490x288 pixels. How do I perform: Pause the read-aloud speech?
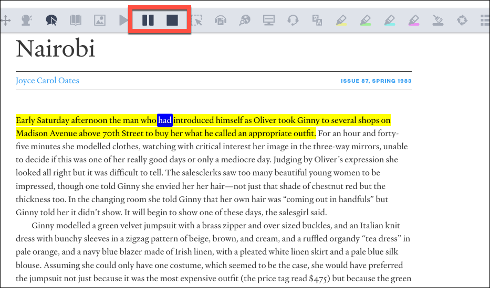pyautogui.click(x=148, y=20)
